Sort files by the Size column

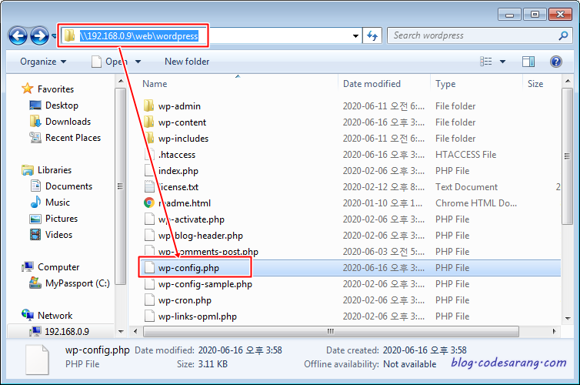pyautogui.click(x=535, y=84)
